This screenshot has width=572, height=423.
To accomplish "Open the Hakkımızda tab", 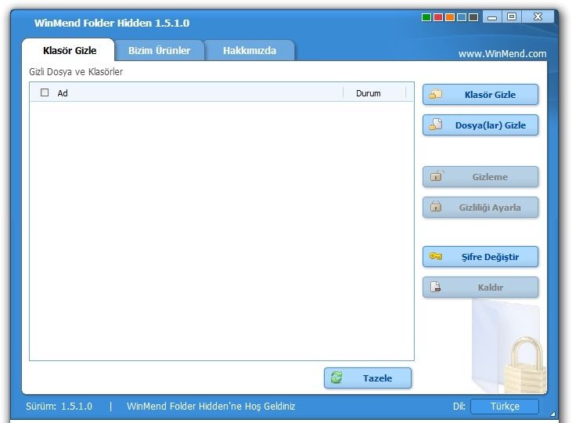I will coord(250,50).
